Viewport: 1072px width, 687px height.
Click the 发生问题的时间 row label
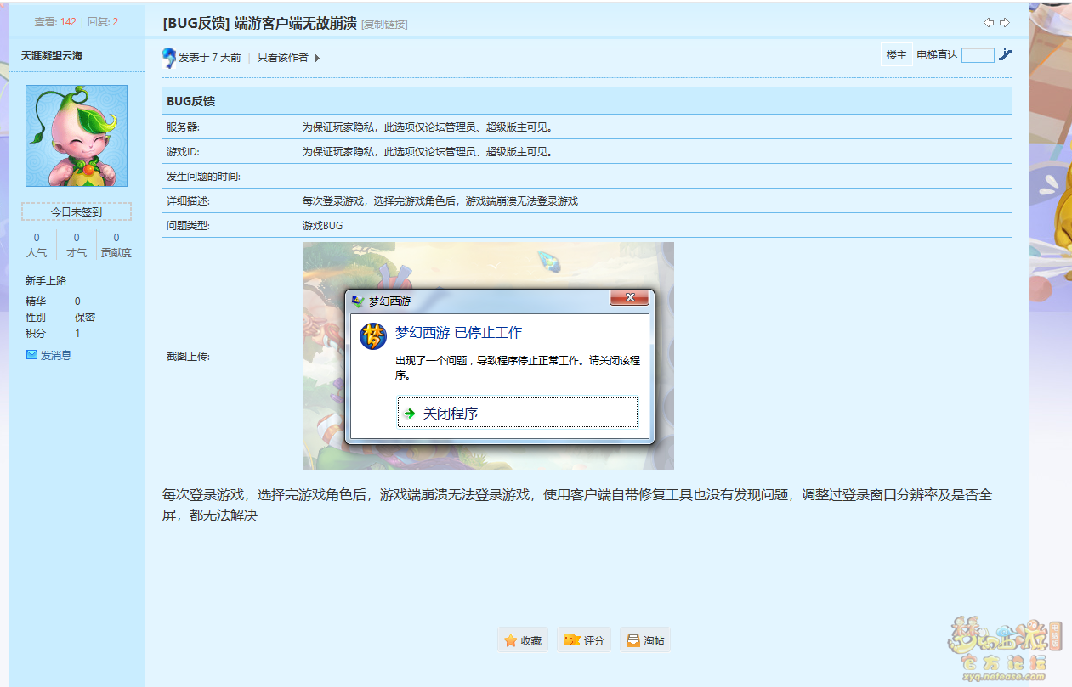coord(203,177)
